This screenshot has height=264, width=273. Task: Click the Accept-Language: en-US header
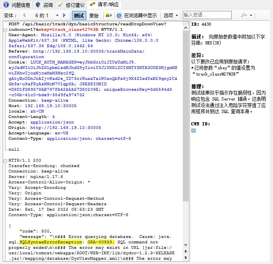tap(38, 133)
